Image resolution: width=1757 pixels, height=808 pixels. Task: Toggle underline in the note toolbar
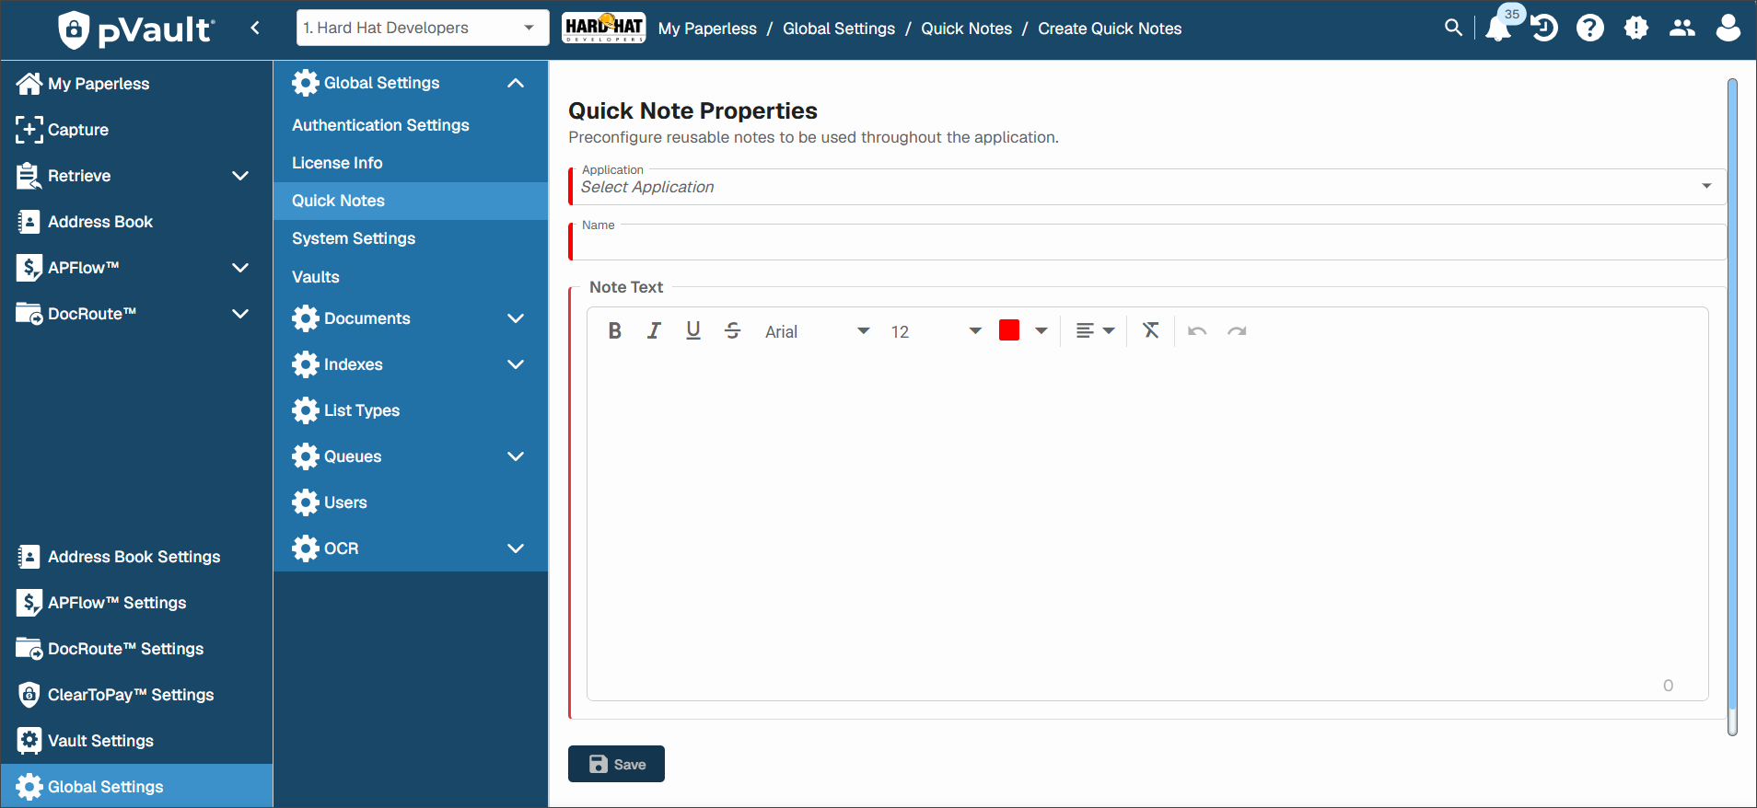[693, 331]
